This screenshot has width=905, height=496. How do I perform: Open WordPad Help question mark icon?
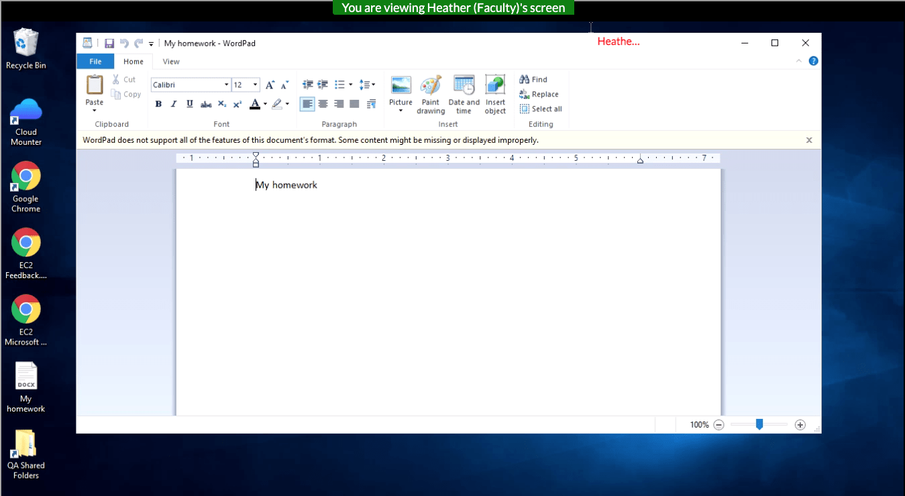point(813,61)
